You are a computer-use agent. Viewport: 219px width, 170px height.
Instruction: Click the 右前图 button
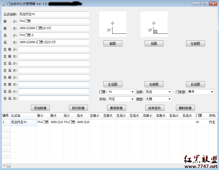[154, 84]
